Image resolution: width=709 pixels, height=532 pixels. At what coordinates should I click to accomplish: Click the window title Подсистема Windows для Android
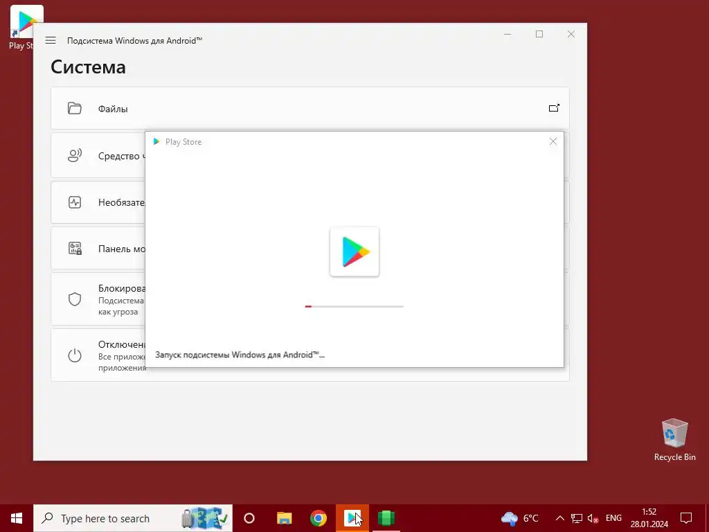pos(134,41)
